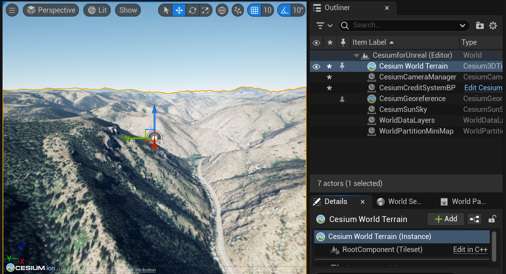Open the Outliner filter options dropdown
Viewport: 506px width, 274px height.
(324, 25)
